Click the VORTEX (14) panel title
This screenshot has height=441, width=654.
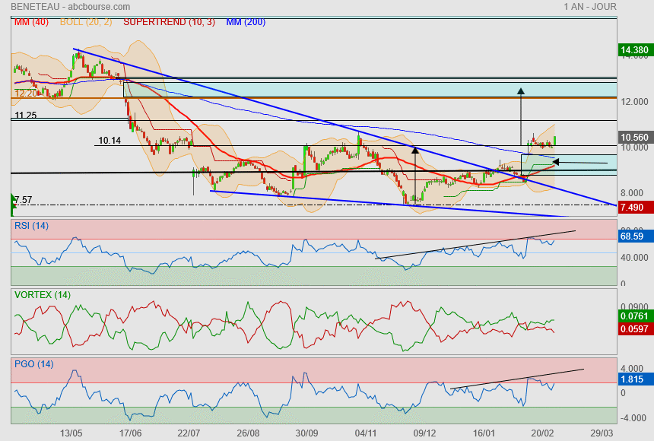(43, 294)
